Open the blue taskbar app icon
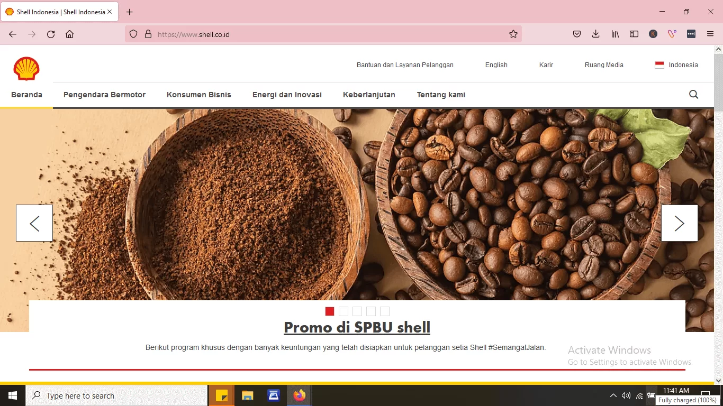The image size is (723, 406). point(274,395)
